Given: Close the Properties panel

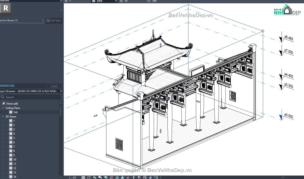Looking at the screenshot, I should point(61,1).
